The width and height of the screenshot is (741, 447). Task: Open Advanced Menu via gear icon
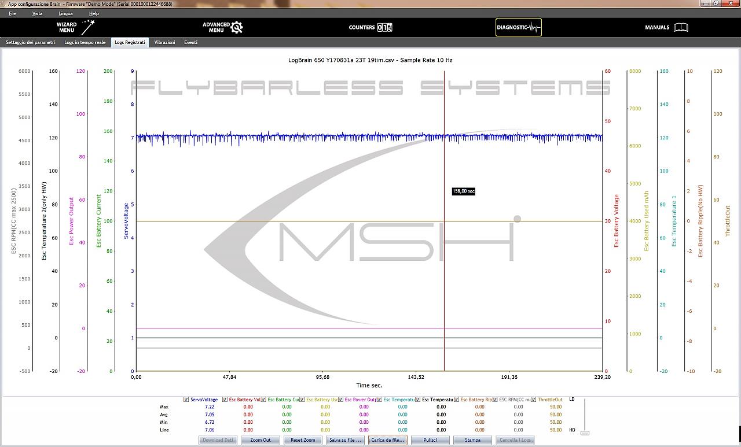237,27
